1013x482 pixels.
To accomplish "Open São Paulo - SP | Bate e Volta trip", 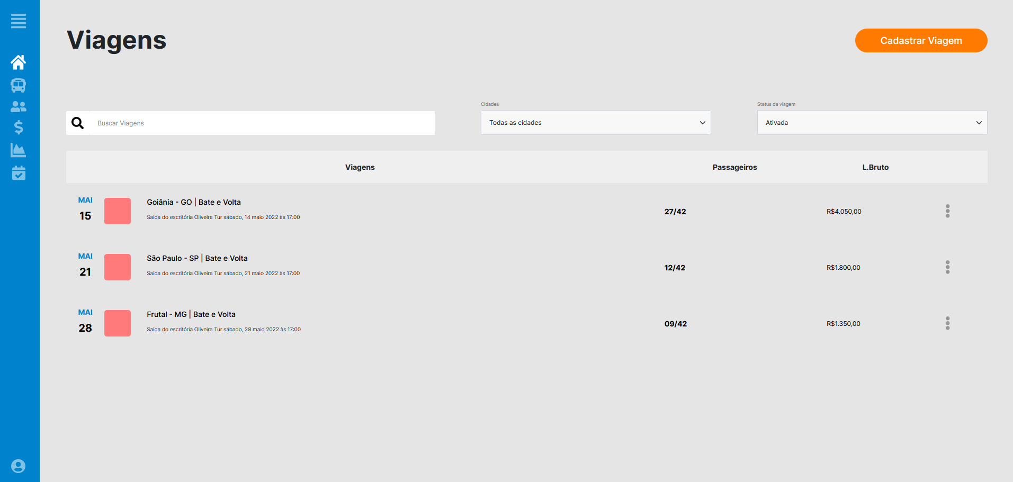I will pyautogui.click(x=197, y=258).
